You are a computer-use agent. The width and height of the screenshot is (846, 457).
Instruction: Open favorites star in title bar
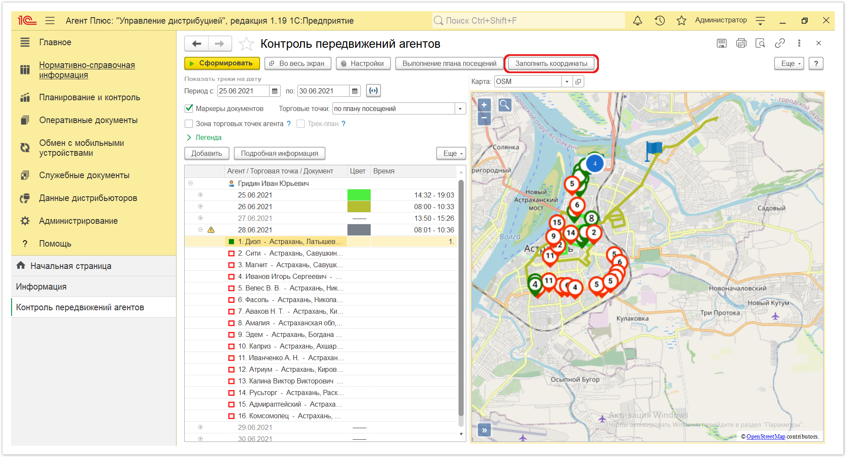coord(681,20)
